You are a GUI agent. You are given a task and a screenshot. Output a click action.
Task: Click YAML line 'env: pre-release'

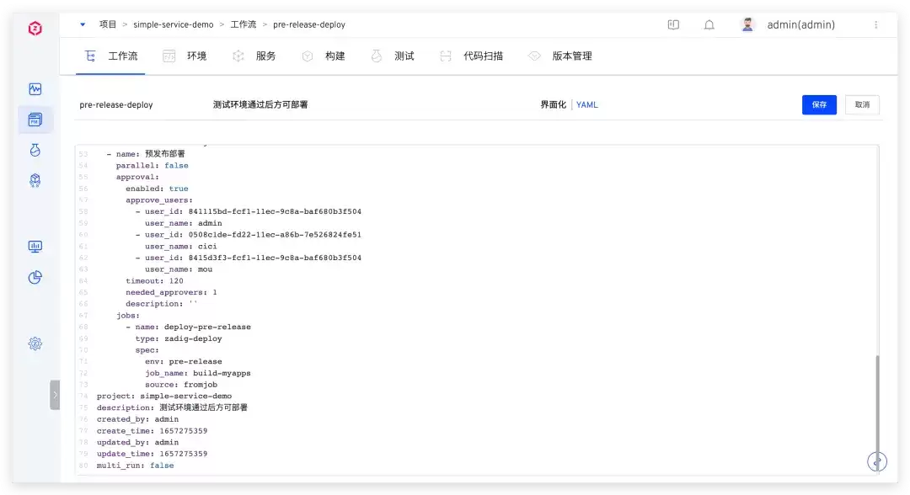click(184, 362)
